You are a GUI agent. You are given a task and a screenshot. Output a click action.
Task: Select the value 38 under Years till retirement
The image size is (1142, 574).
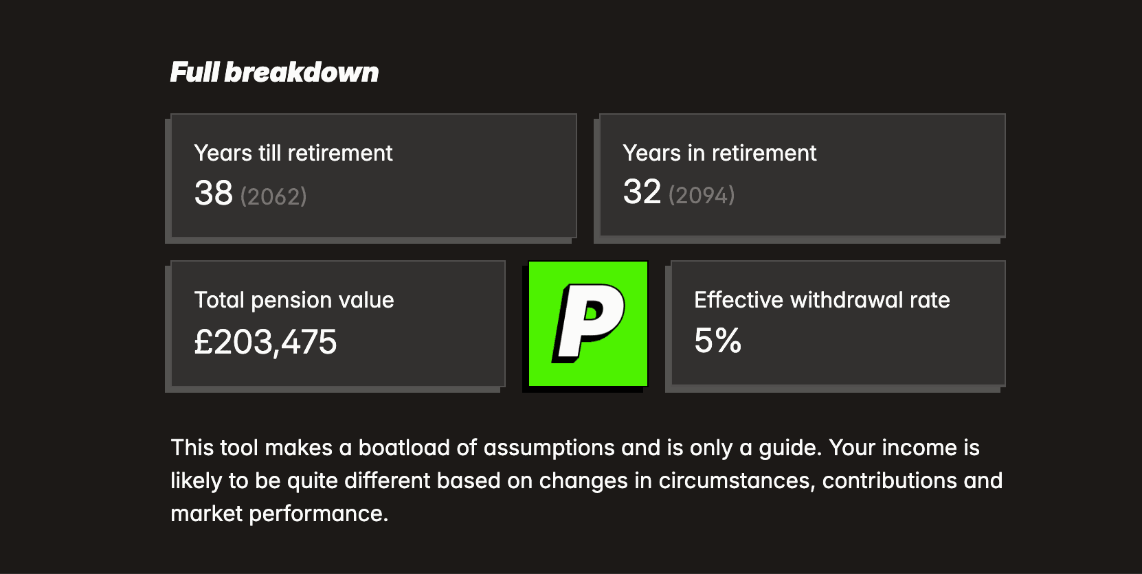coord(214,194)
